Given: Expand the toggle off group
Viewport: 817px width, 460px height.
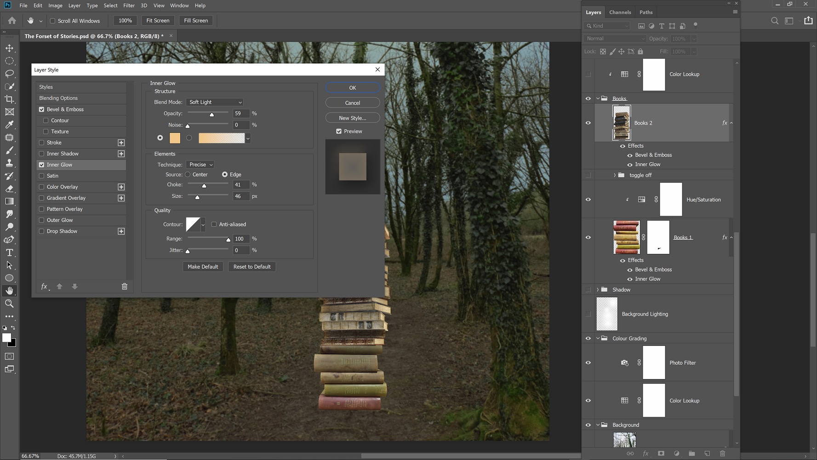Looking at the screenshot, I should 615,175.
